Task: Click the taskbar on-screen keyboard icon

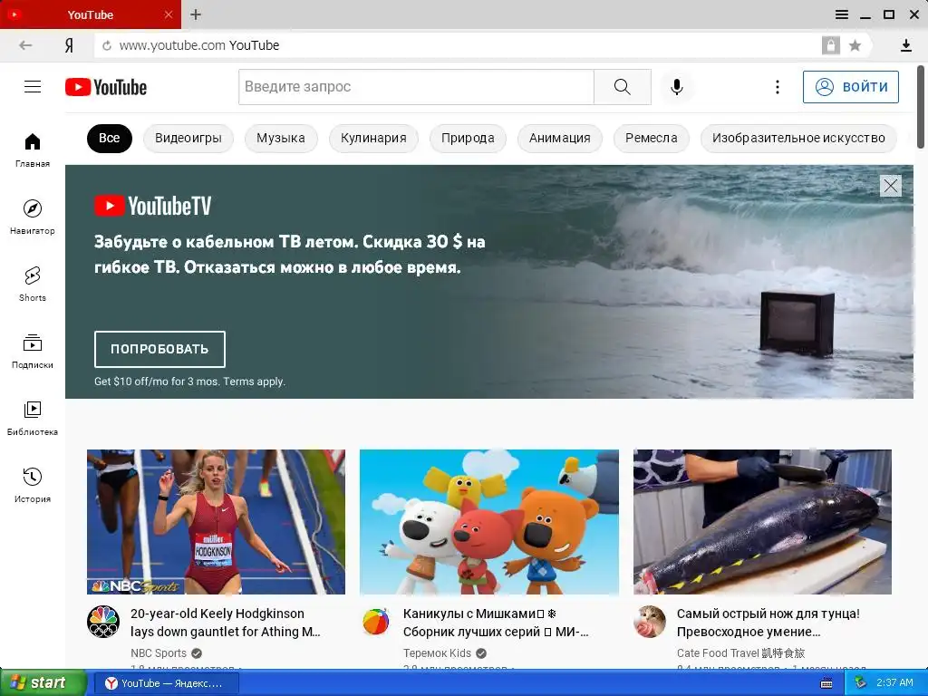Action: click(x=826, y=683)
